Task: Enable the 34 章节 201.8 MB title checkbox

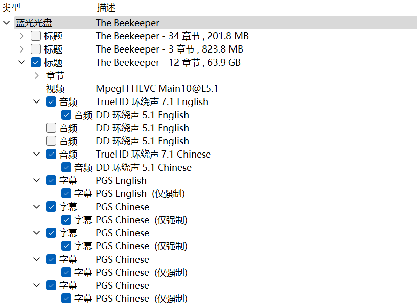Action: [36, 36]
